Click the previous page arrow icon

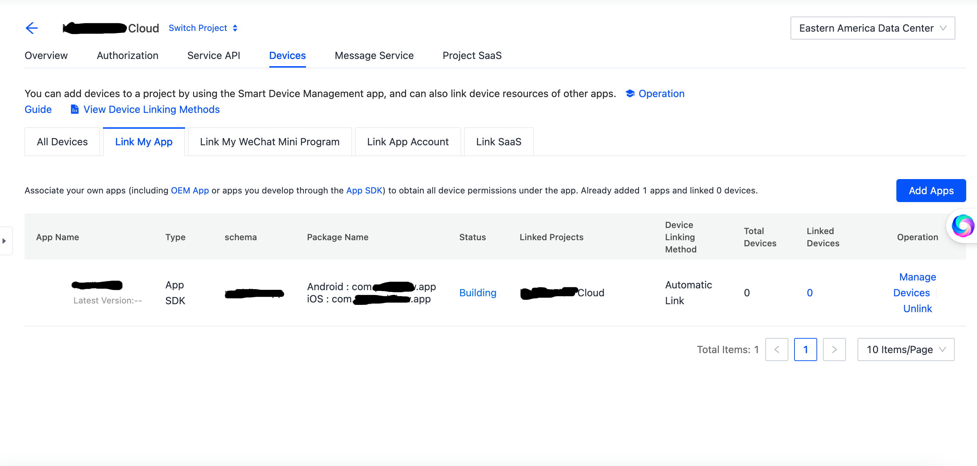777,349
